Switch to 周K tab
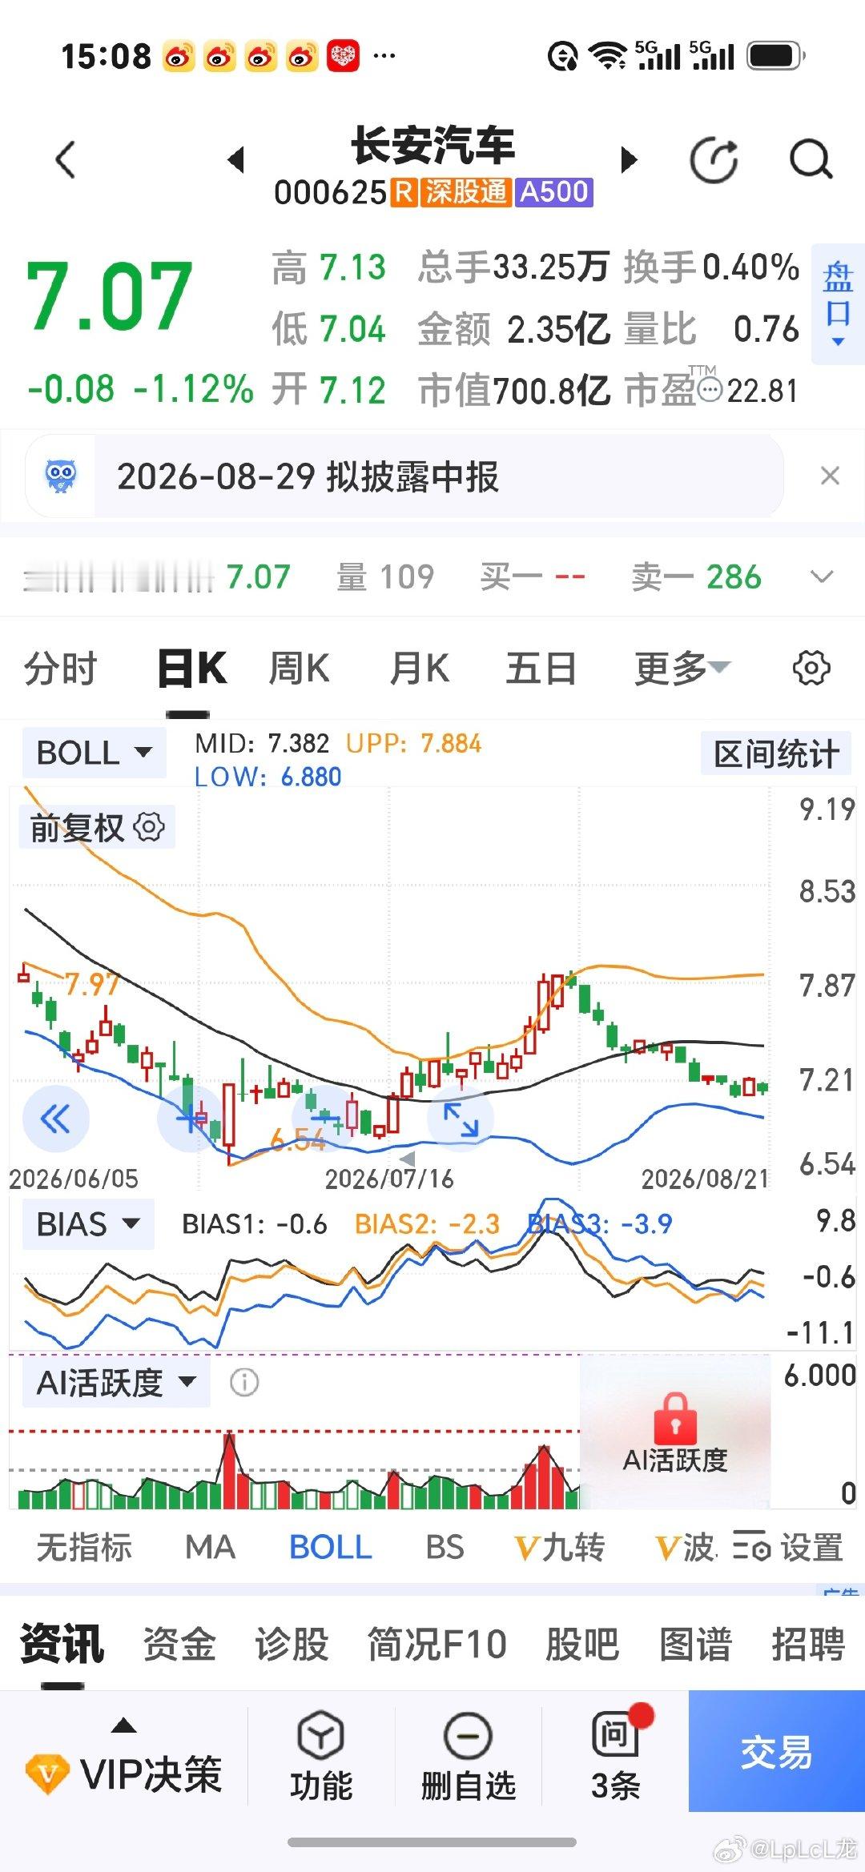This screenshot has width=865, height=1872. [299, 668]
